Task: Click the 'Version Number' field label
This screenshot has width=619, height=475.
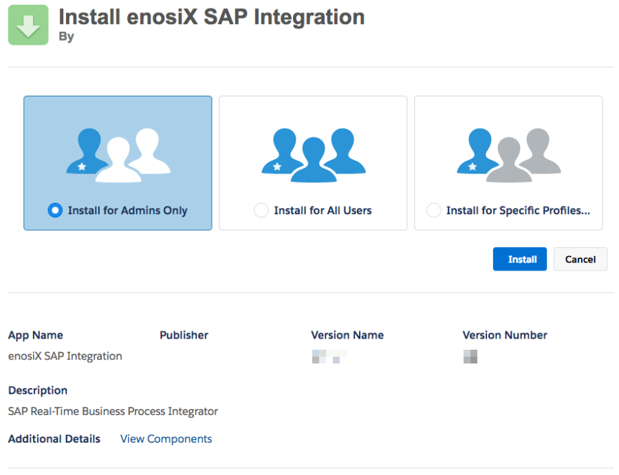Action: point(505,335)
